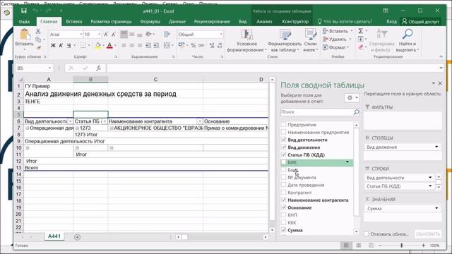Switch to the Анализ tab
The width and height of the screenshot is (452, 254).
[264, 22]
